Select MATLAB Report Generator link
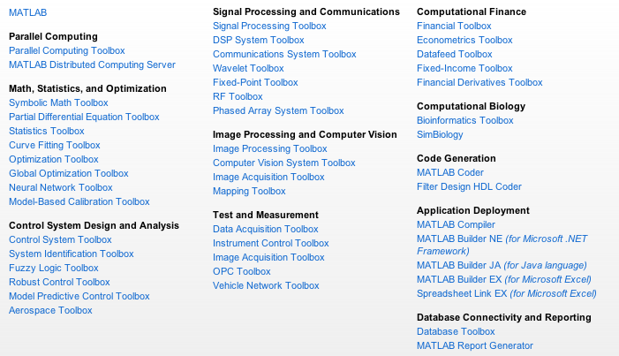619x356 pixels. pyautogui.click(x=475, y=345)
